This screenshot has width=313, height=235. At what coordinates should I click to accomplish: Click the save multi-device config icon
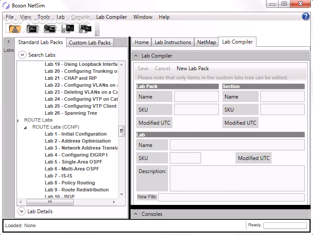85,29
